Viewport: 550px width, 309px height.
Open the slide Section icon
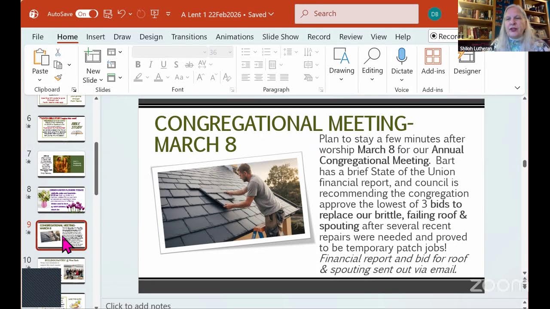coord(111,78)
